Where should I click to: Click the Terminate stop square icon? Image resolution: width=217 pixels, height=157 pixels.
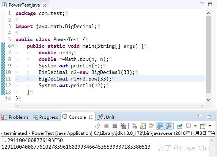(x=106, y=126)
